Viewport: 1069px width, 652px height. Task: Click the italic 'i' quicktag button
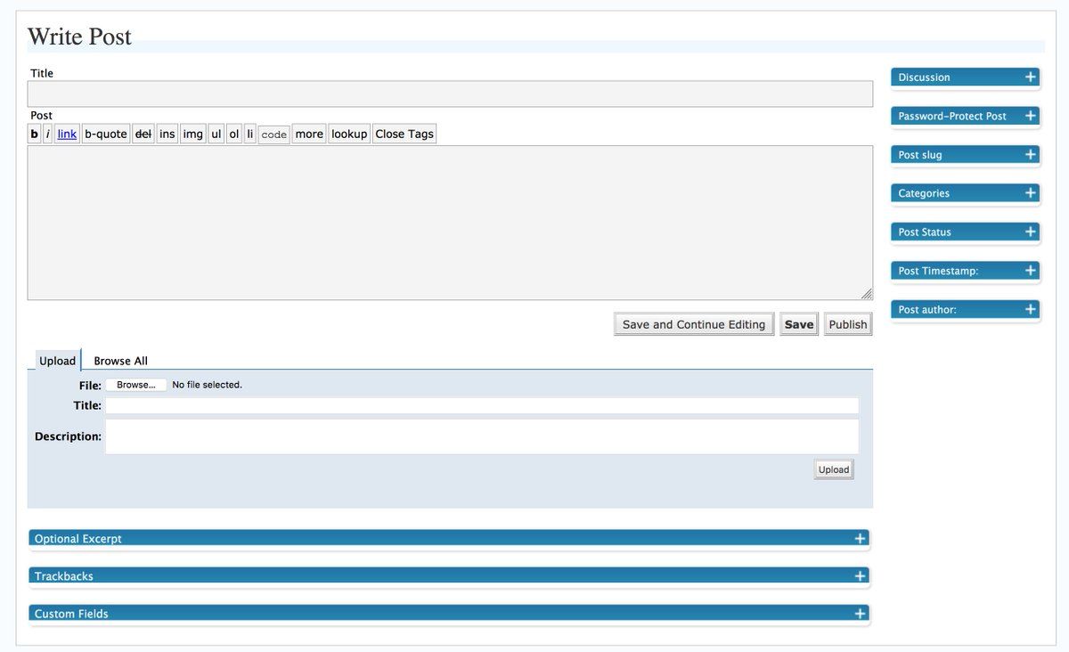click(48, 134)
